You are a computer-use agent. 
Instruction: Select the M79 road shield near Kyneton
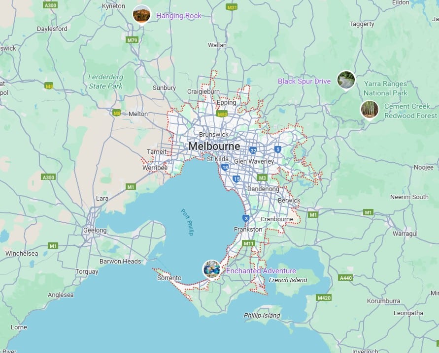pyautogui.click(x=132, y=40)
